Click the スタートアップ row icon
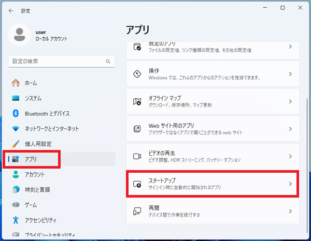The image size is (311, 241). pos(137,184)
